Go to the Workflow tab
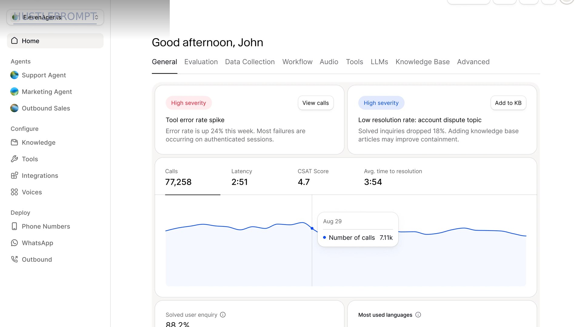This screenshot has width=582, height=327. (297, 62)
